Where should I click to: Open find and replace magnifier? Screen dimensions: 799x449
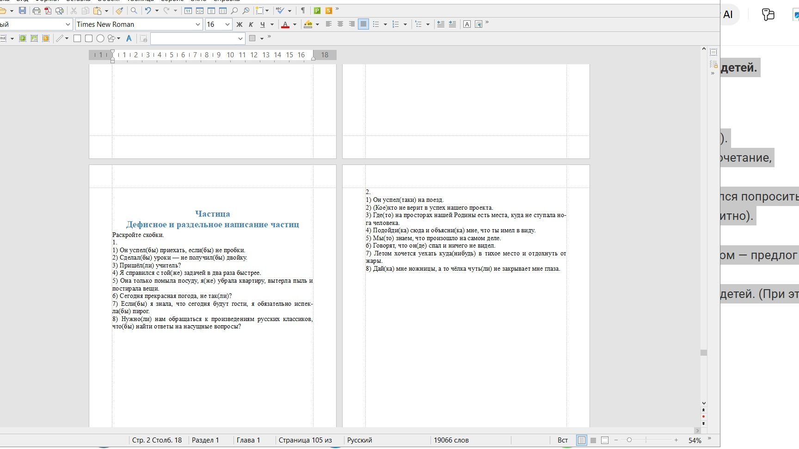click(134, 10)
